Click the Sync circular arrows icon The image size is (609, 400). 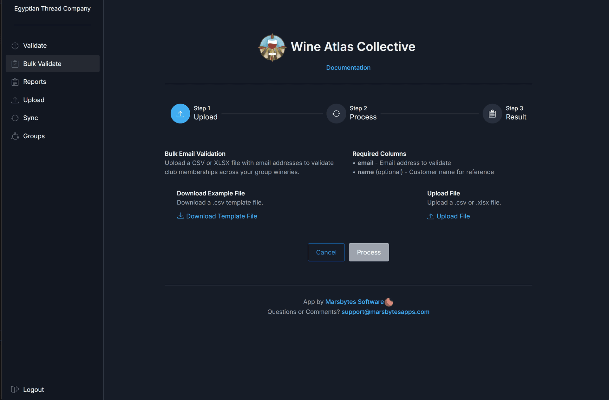(x=15, y=118)
